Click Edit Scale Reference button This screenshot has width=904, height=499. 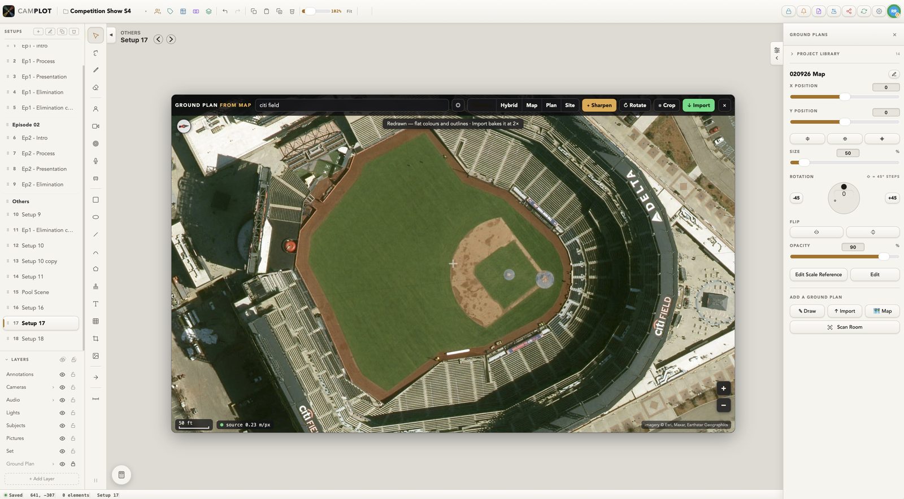(x=818, y=275)
